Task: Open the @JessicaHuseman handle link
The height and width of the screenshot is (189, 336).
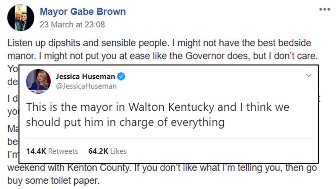Action: (x=86, y=86)
